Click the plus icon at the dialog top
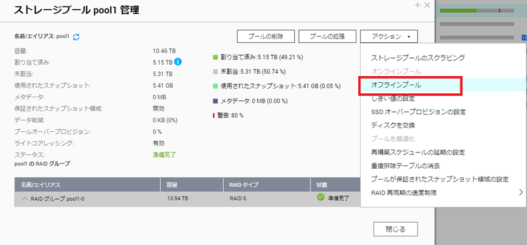The image size is (527, 245). pyautogui.click(x=417, y=5)
